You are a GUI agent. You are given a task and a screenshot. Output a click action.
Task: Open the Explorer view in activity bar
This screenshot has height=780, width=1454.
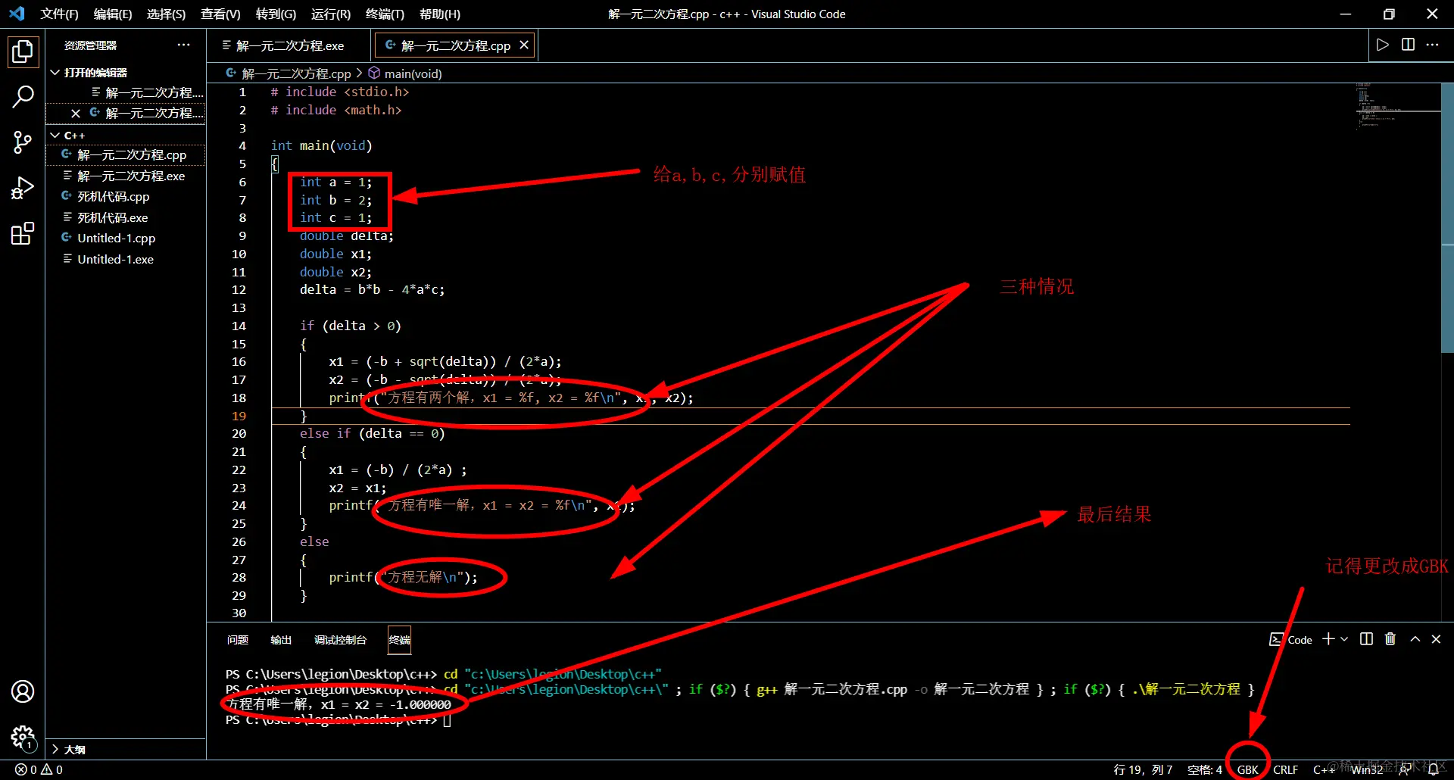point(23,51)
